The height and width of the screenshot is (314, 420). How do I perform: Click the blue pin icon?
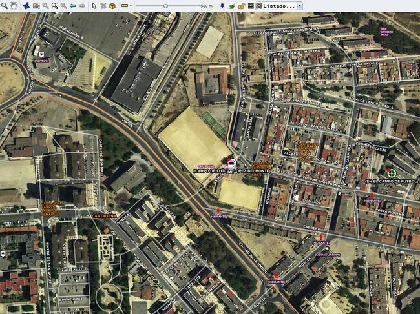222,5
